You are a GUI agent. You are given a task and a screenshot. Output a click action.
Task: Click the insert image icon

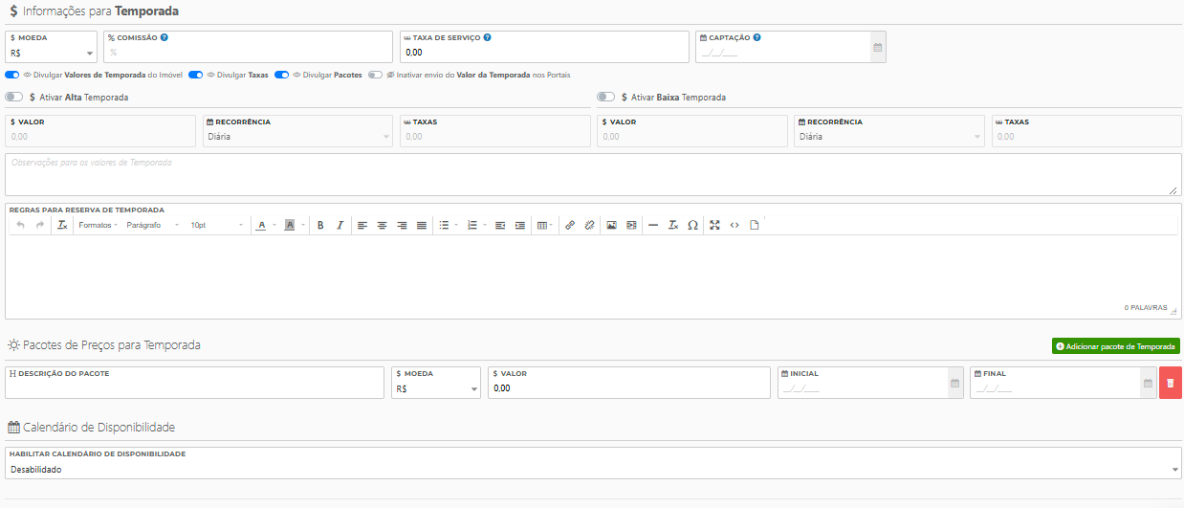pyautogui.click(x=611, y=225)
